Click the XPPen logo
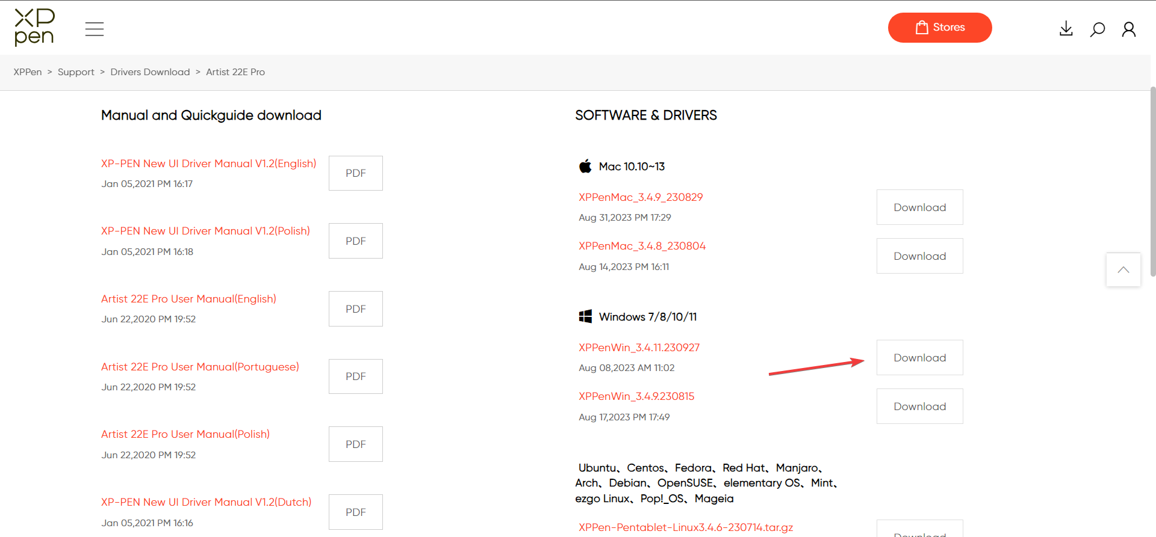This screenshot has width=1156, height=537. pos(34,27)
